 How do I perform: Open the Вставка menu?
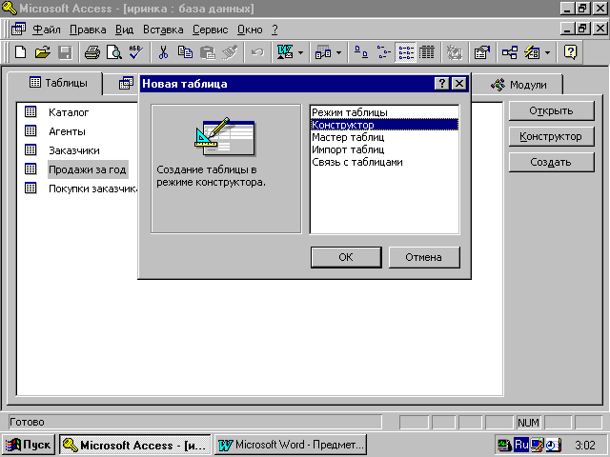[x=163, y=30]
